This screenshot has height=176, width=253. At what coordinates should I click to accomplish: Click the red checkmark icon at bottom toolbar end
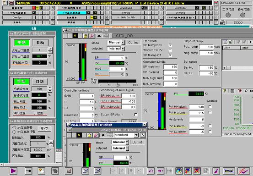243,171
